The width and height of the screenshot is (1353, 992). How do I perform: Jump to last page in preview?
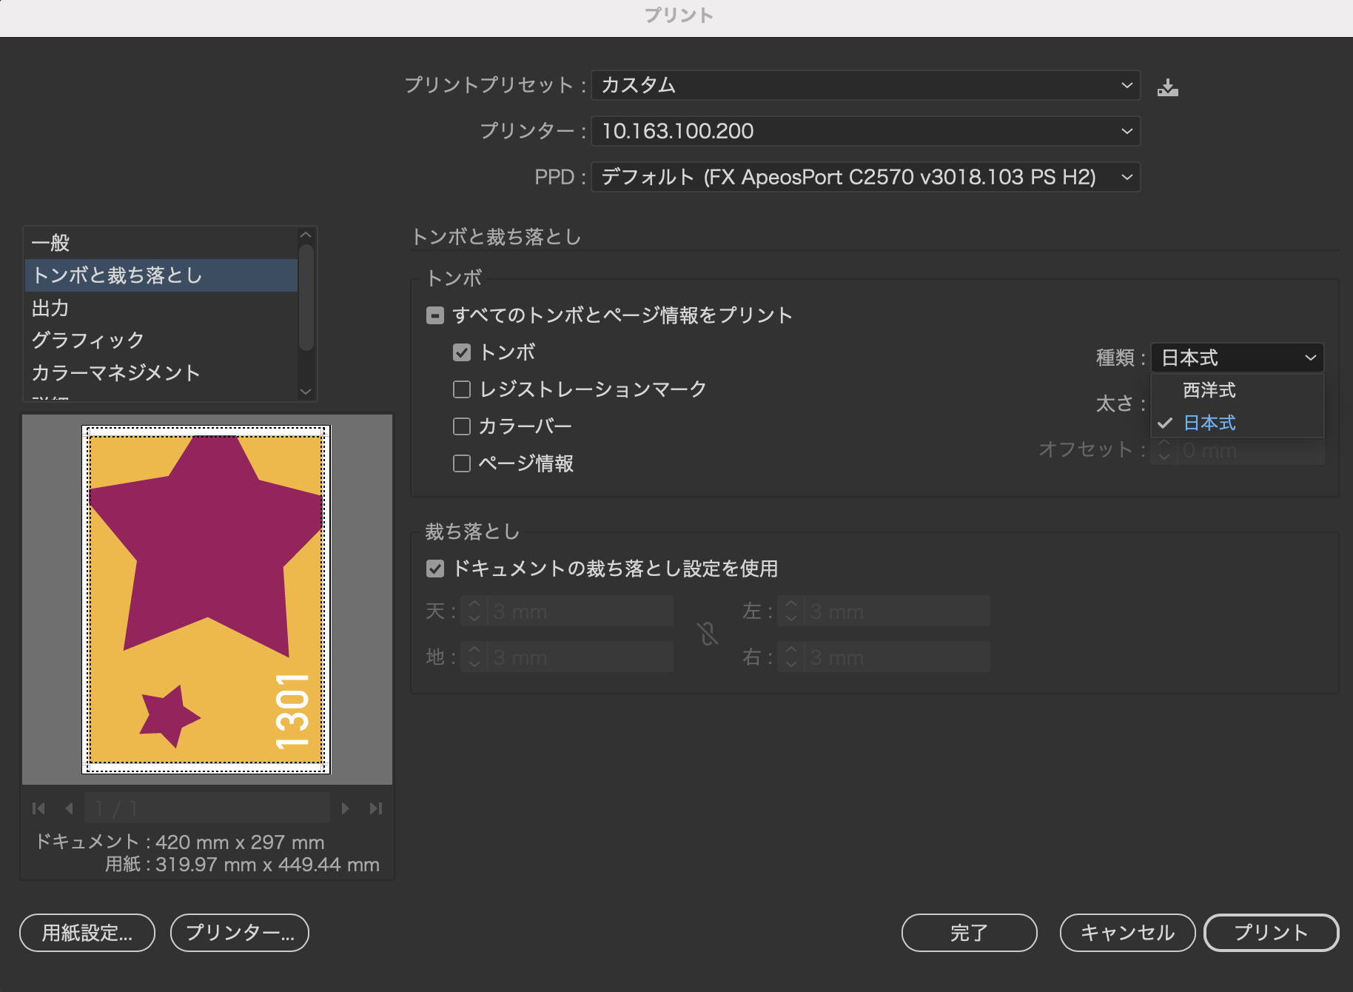coord(376,808)
